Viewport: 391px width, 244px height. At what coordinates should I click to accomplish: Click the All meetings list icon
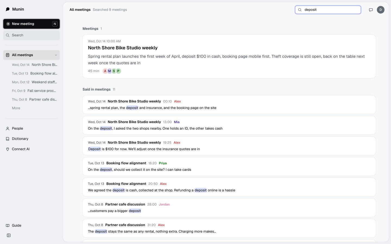pyautogui.click(x=8, y=55)
